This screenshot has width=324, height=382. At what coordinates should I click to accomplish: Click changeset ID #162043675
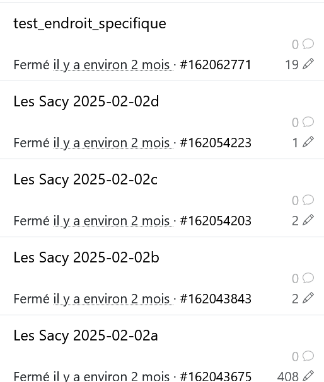tap(216, 376)
